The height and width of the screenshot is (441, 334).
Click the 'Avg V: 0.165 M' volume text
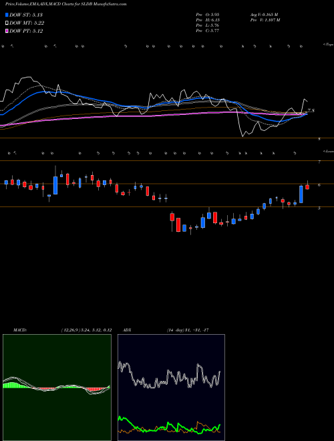266,15
